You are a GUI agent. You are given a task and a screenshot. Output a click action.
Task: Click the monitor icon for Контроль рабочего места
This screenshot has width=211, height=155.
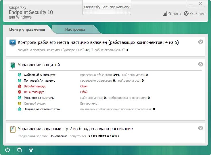[x=13, y=43]
